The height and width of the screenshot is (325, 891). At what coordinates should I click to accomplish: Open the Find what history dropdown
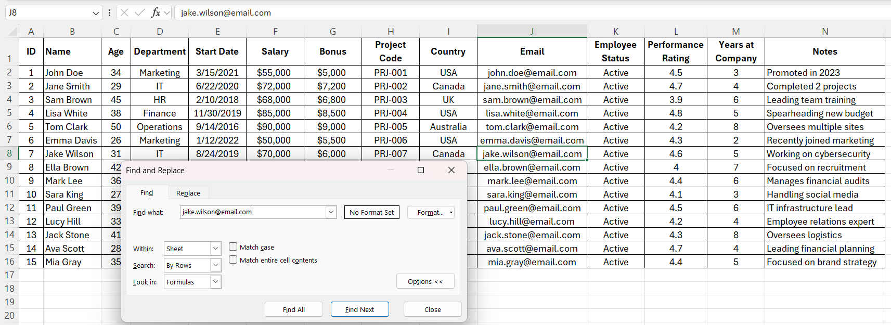click(x=331, y=212)
